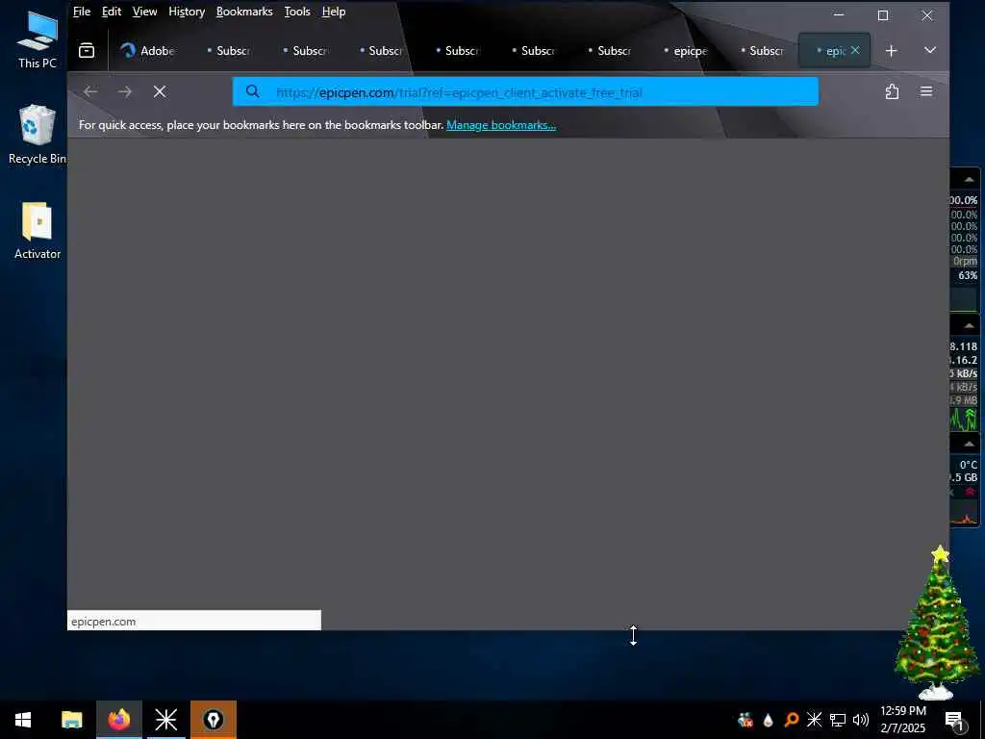The height and width of the screenshot is (739, 985).
Task: Open the Help menu
Action: [334, 12]
